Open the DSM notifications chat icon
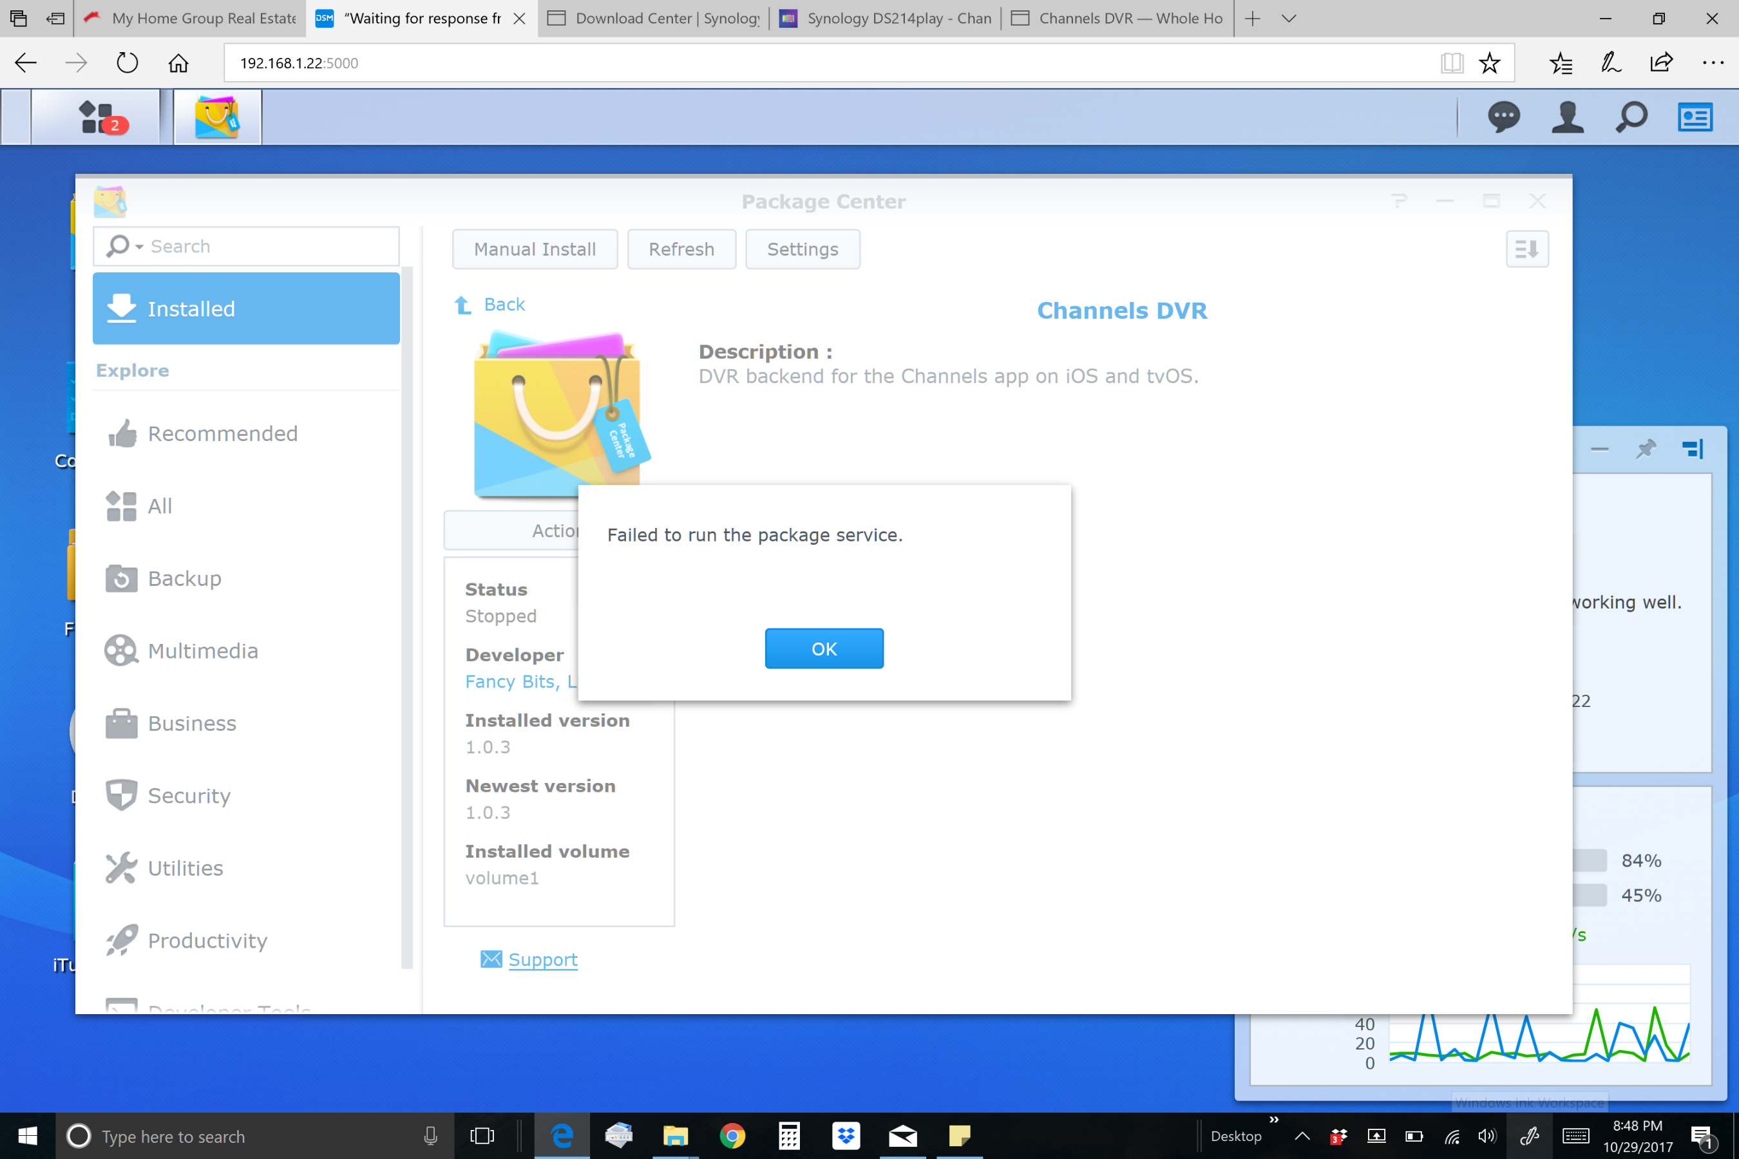This screenshot has height=1159, width=1739. tap(1503, 117)
